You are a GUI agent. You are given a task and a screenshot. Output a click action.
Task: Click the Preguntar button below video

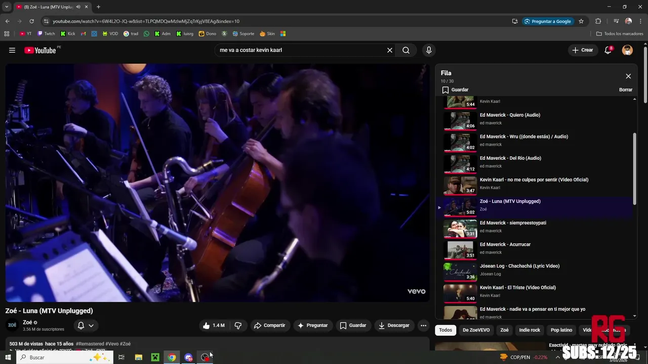[312, 326]
